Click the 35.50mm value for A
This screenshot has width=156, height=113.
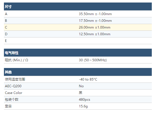tap(95, 14)
